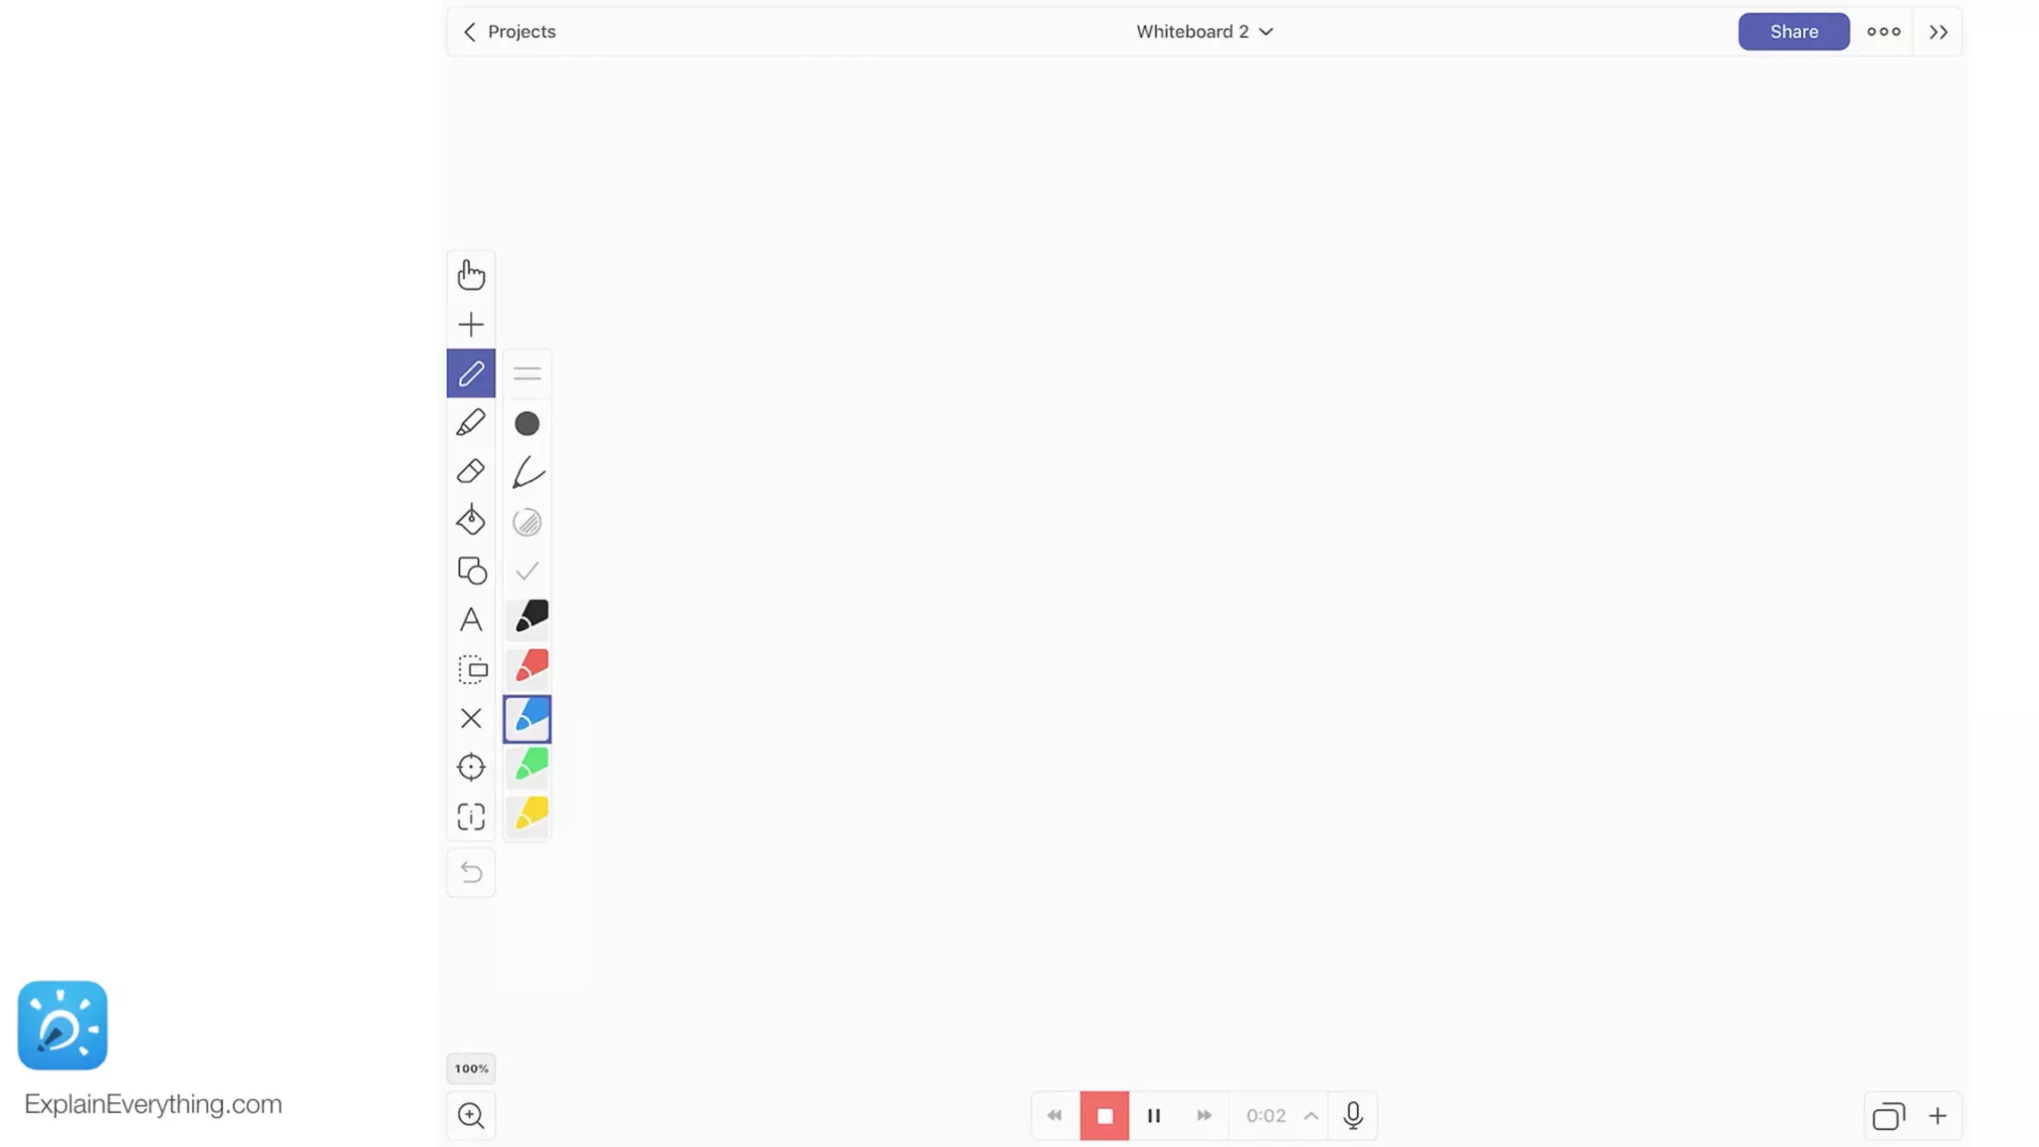
Task: Click the Delete X tool
Action: [x=471, y=718]
